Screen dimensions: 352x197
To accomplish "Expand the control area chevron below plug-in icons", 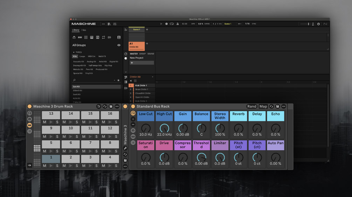I will click(126, 72).
